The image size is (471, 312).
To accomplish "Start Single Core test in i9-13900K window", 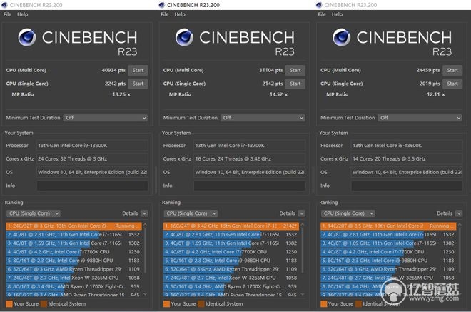I will click(138, 84).
